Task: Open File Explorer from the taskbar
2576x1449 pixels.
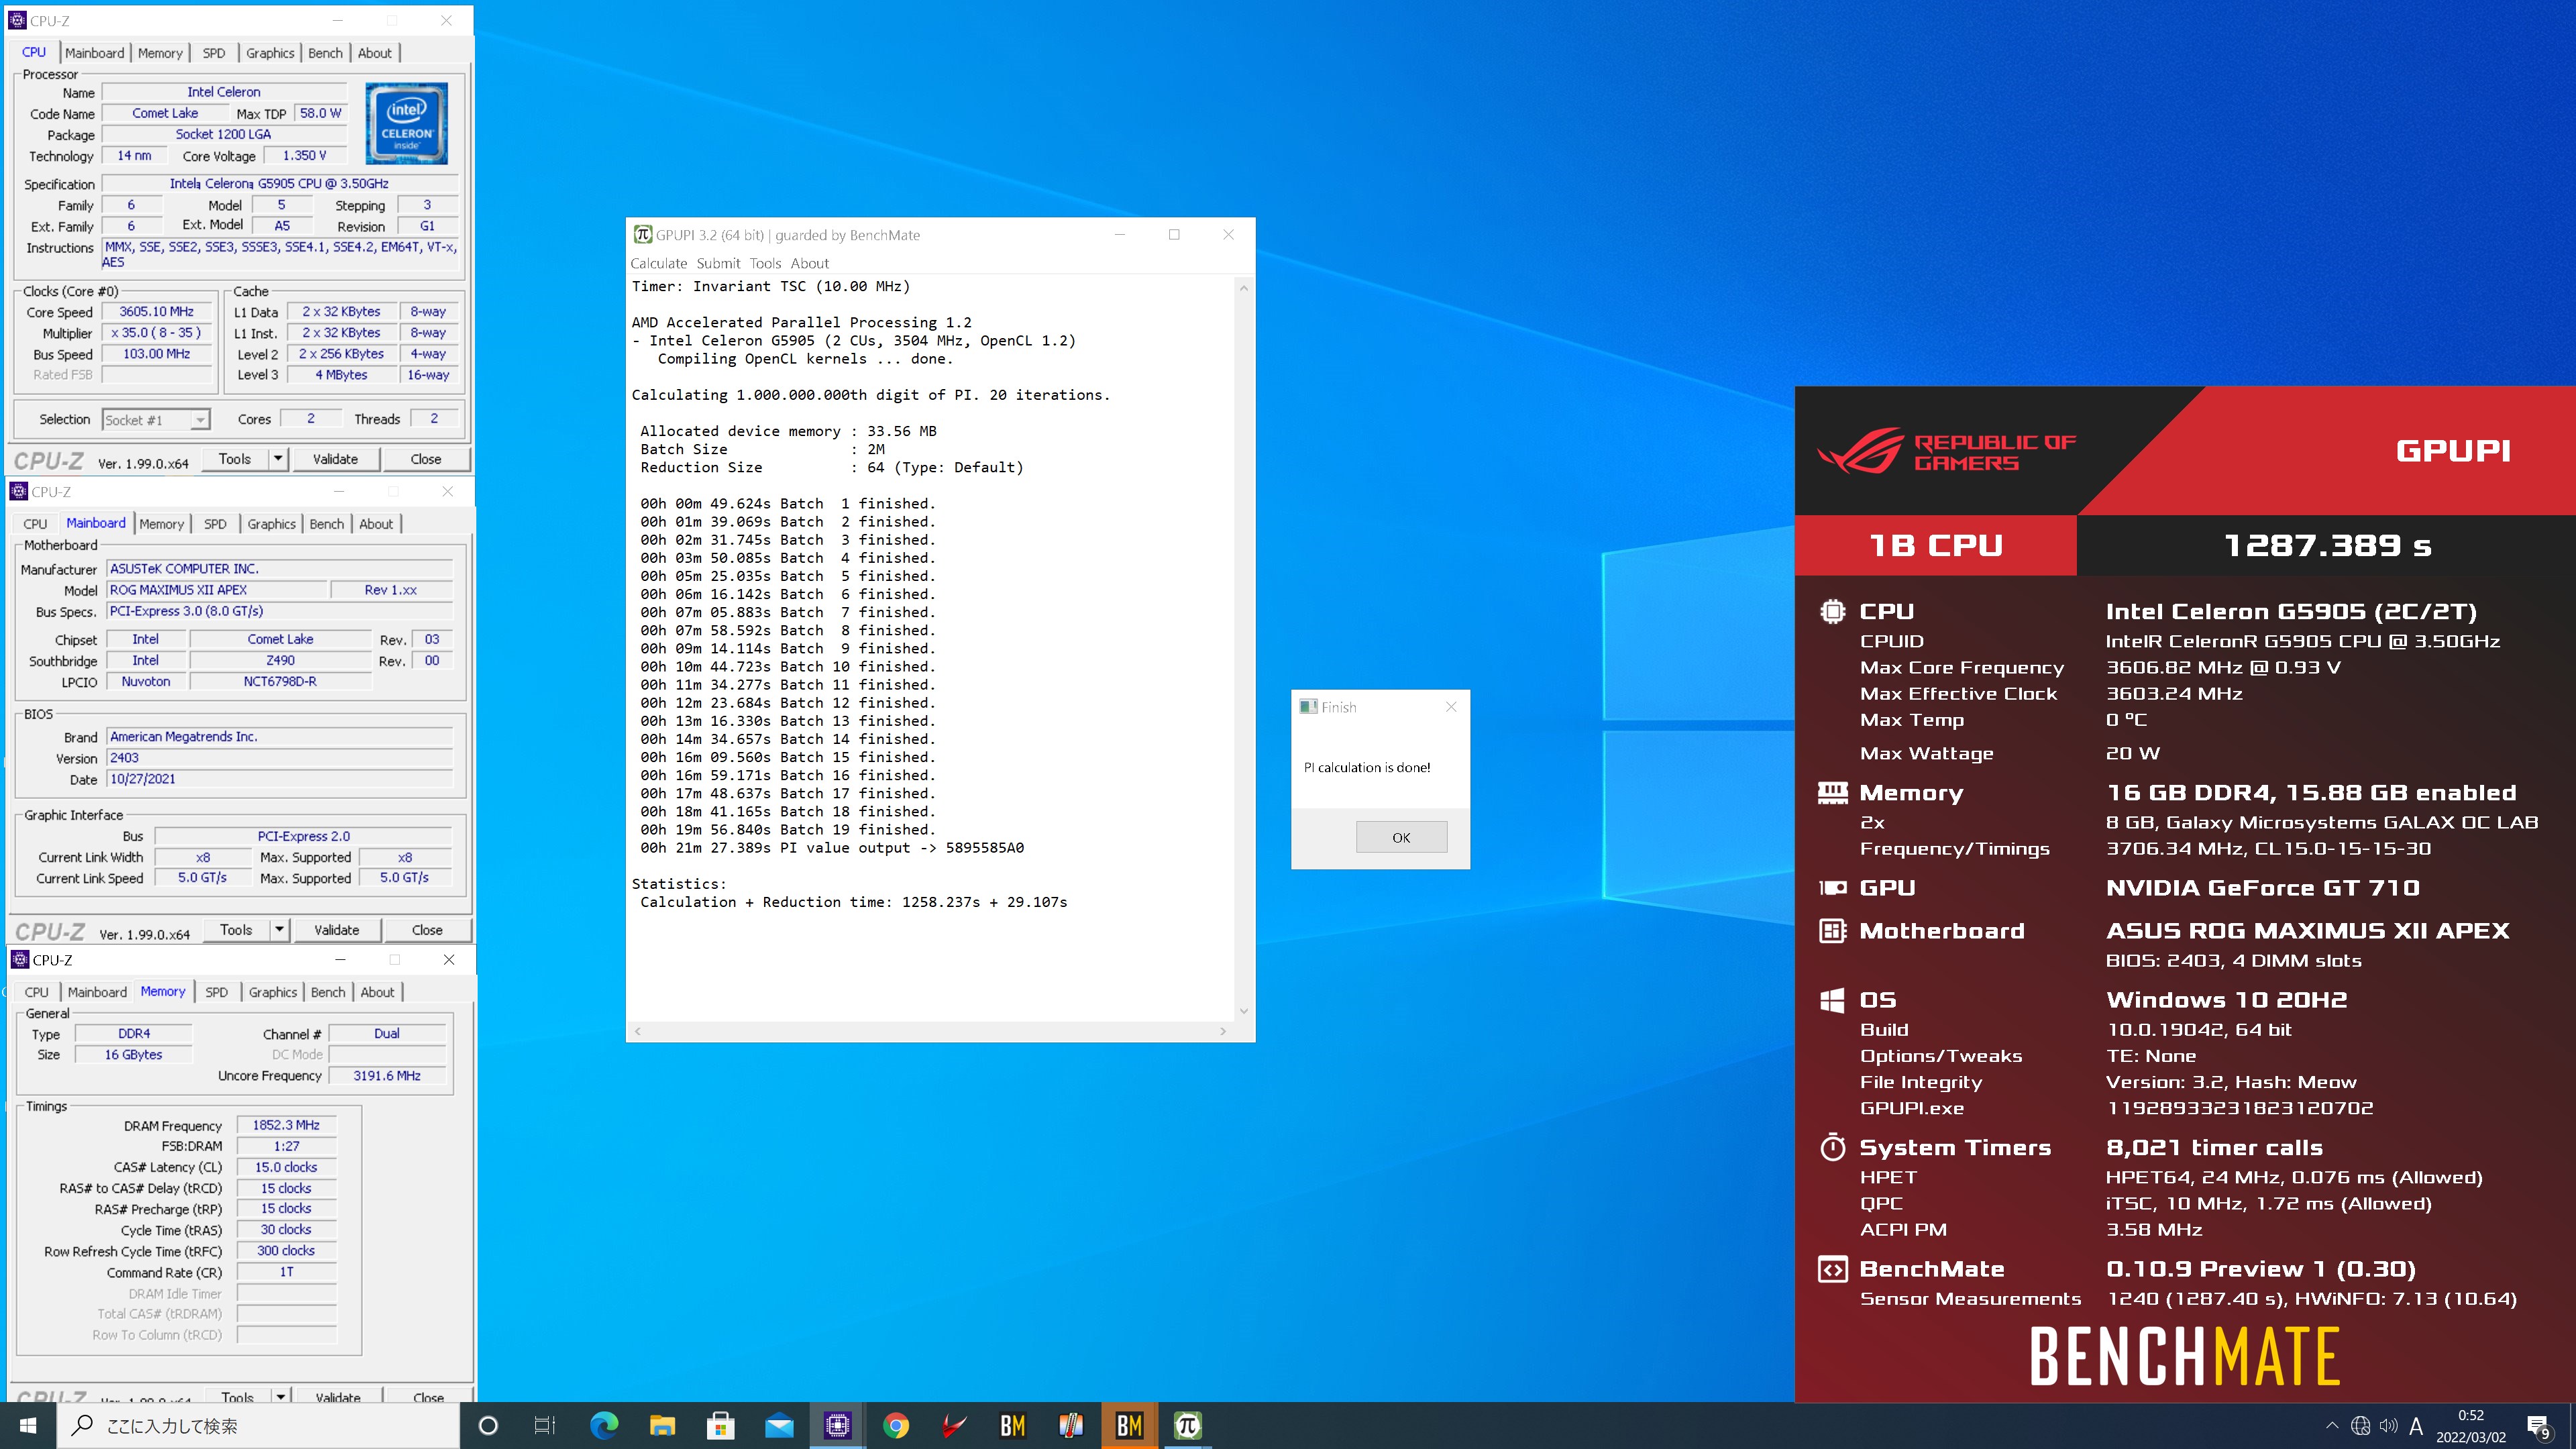Action: (x=662, y=1425)
